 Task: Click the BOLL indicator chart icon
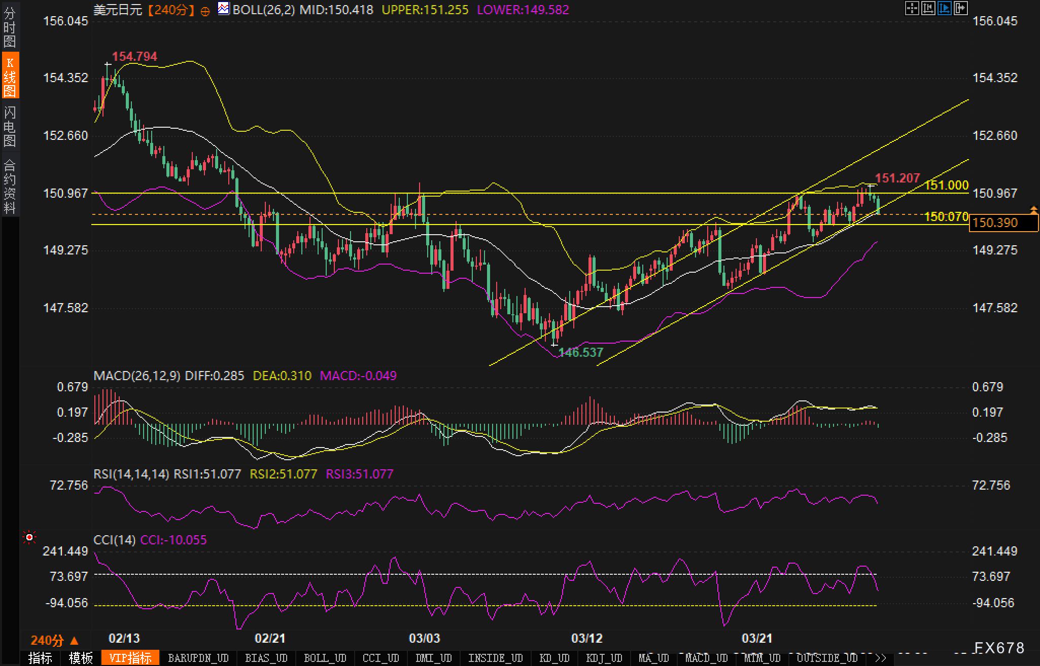point(223,8)
